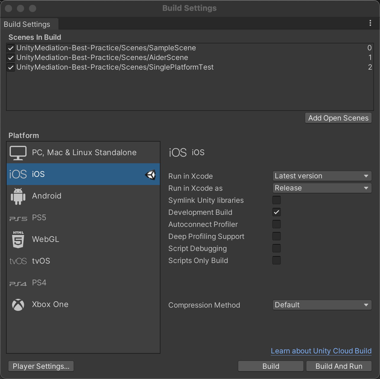The image size is (380, 379).
Task: Click Add Open Scenes button
Action: coord(338,118)
